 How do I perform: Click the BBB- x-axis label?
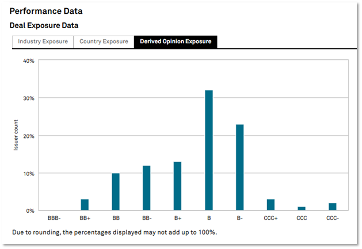tap(54, 219)
